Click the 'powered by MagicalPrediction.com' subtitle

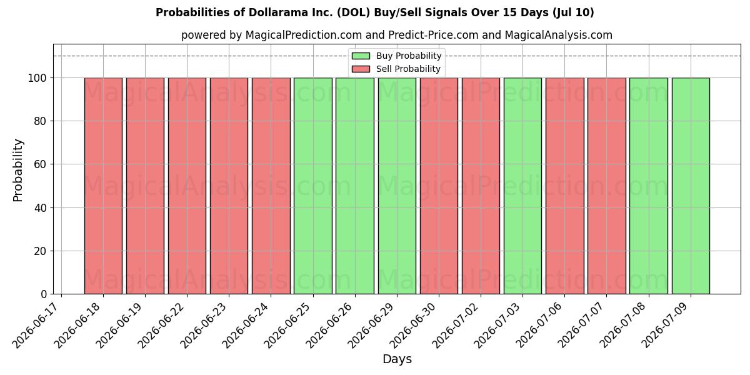(x=397, y=35)
